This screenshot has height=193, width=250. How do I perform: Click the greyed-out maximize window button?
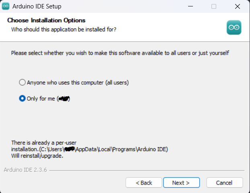[x=214, y=7]
